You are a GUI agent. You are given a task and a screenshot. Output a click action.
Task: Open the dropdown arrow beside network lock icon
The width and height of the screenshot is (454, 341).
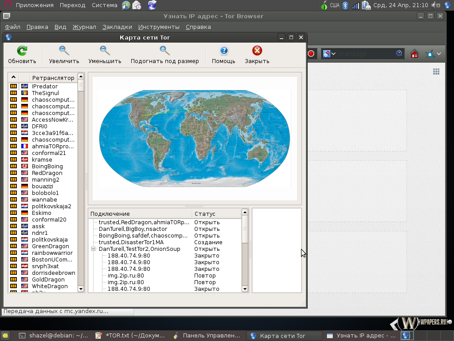coord(439,54)
